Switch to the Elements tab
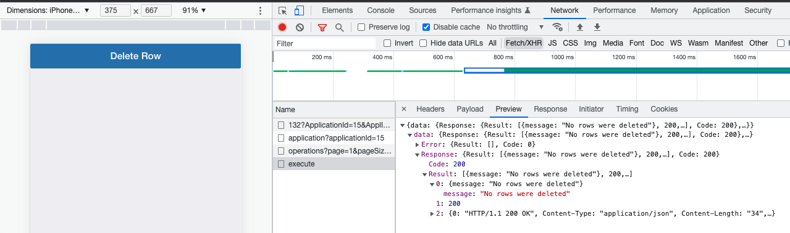Screen dimensions: 790x233 (337, 10)
